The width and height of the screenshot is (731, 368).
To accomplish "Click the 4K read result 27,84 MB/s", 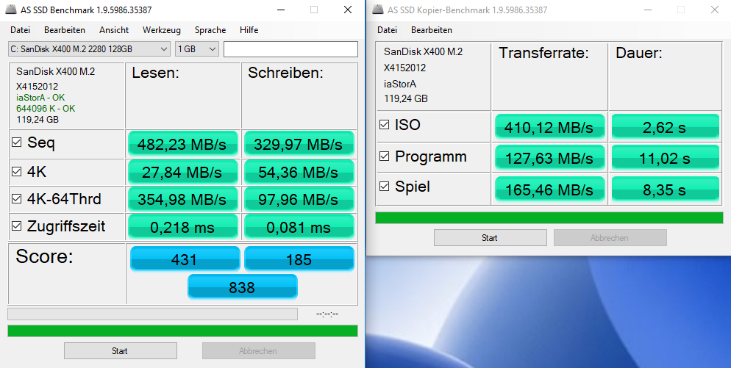I will (182, 172).
